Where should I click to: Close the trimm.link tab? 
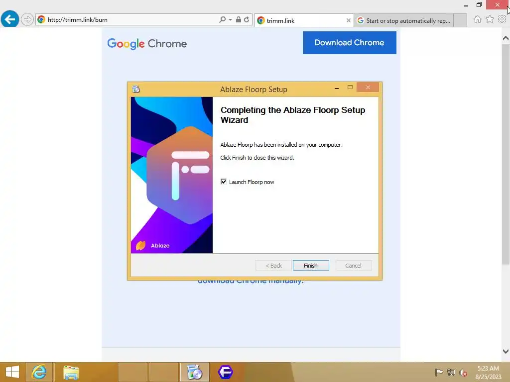pyautogui.click(x=348, y=20)
